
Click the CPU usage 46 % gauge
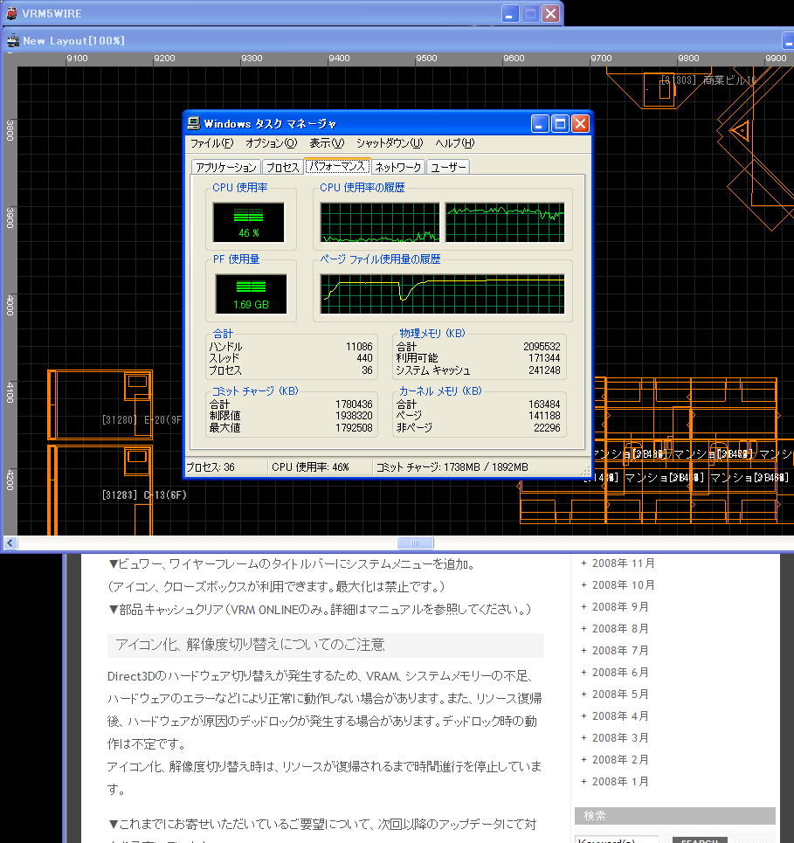[248, 222]
